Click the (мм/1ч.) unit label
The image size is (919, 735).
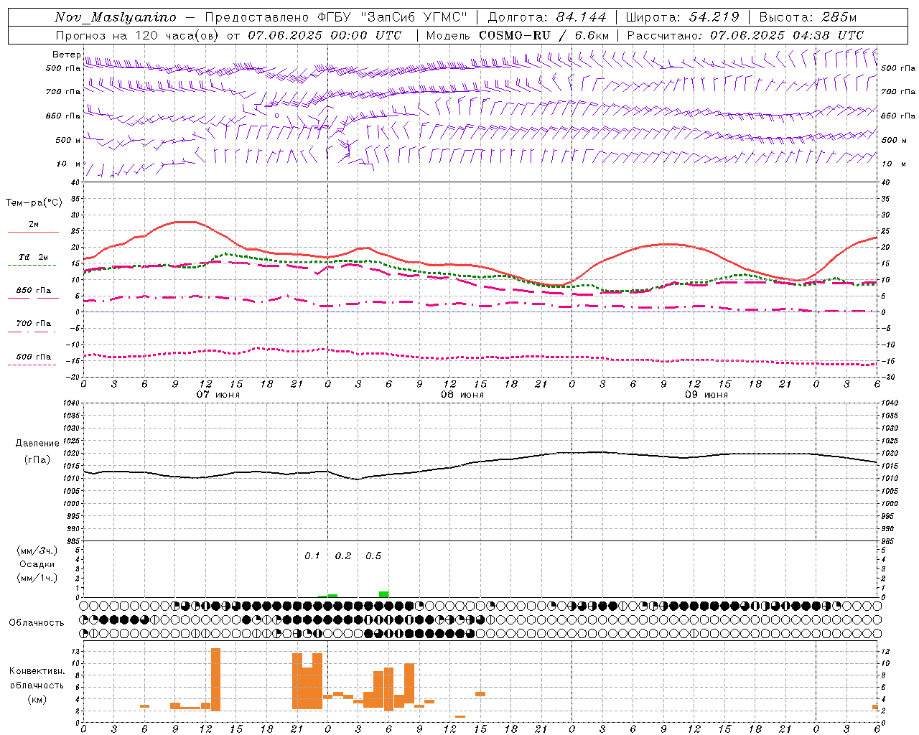37,578
